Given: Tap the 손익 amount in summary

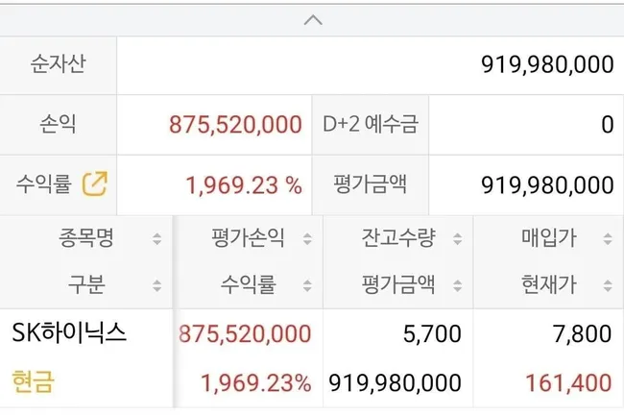Looking at the screenshot, I should click(x=236, y=125).
